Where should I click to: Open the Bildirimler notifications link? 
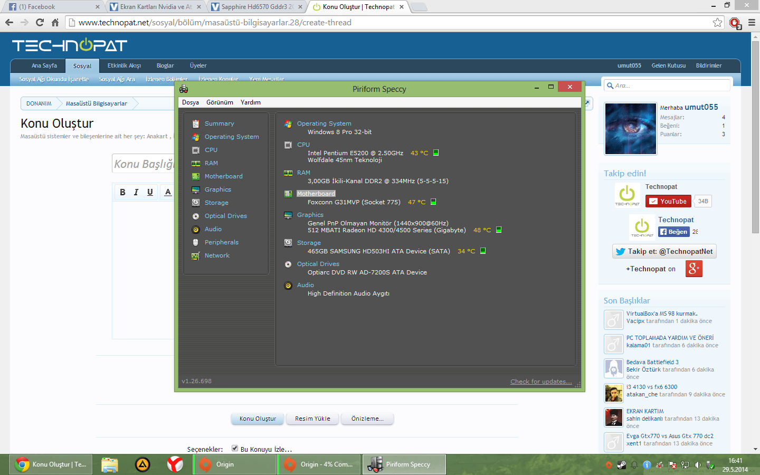click(x=709, y=65)
